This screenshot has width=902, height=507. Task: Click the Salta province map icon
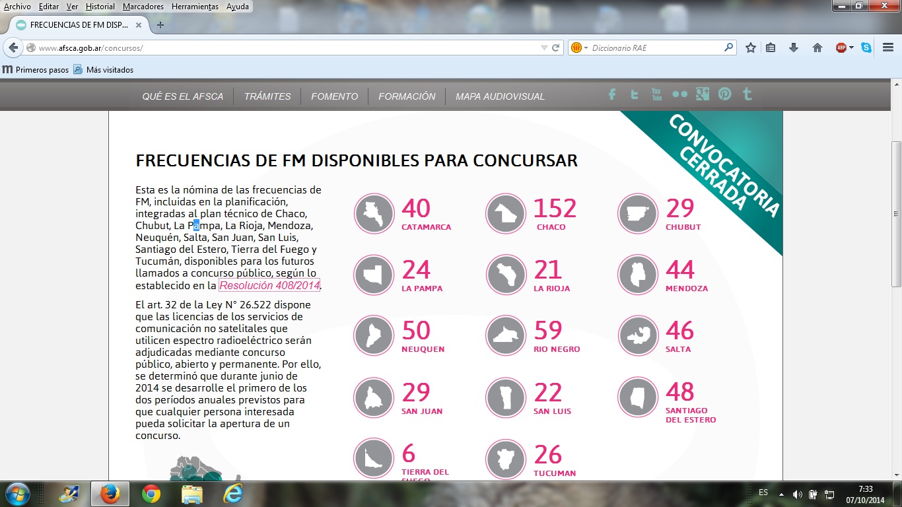click(638, 335)
